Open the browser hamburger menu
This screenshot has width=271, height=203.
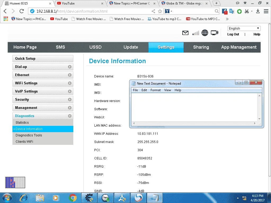pyautogui.click(x=266, y=11)
